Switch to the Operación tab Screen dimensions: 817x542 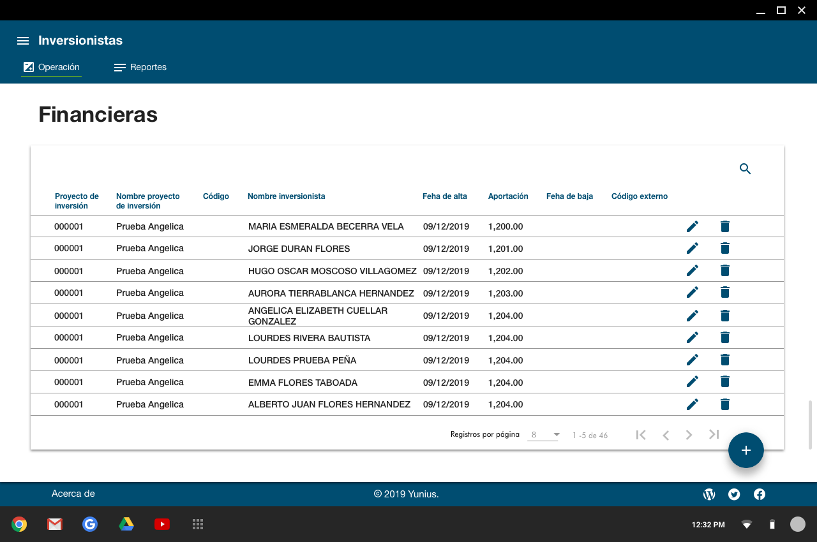pos(52,67)
